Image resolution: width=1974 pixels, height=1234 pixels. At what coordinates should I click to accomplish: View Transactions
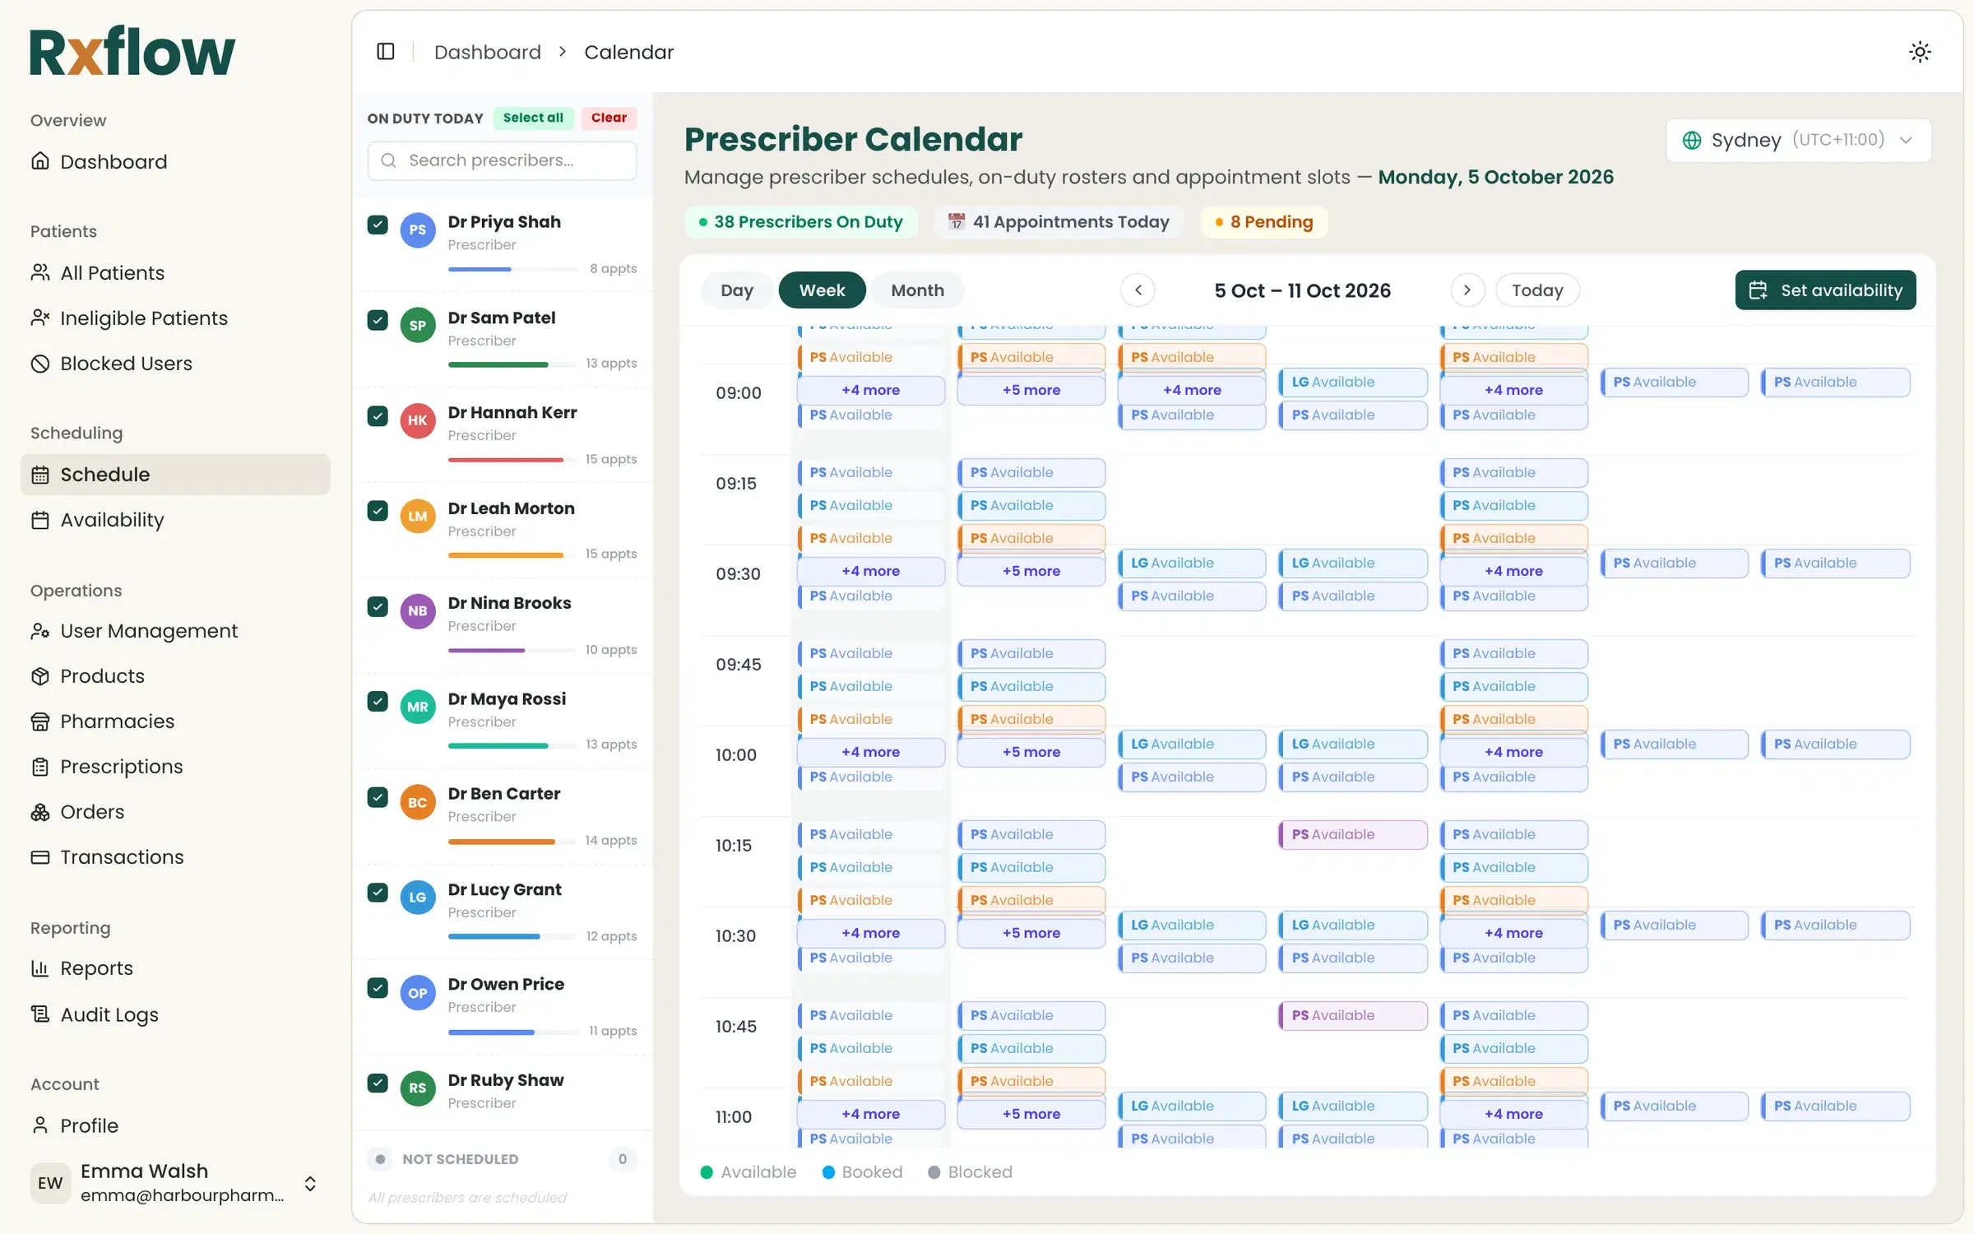click(x=175, y=857)
